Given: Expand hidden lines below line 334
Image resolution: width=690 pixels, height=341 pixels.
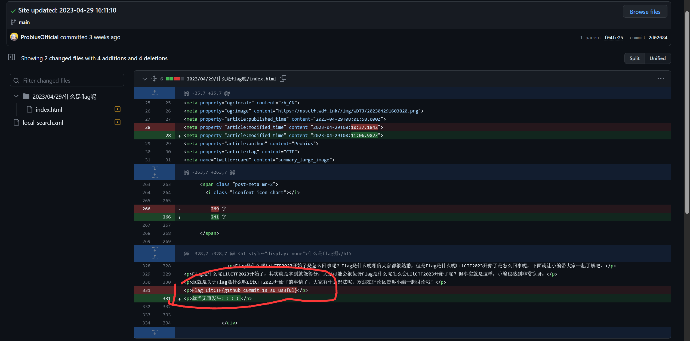Looking at the screenshot, I should (155, 333).
